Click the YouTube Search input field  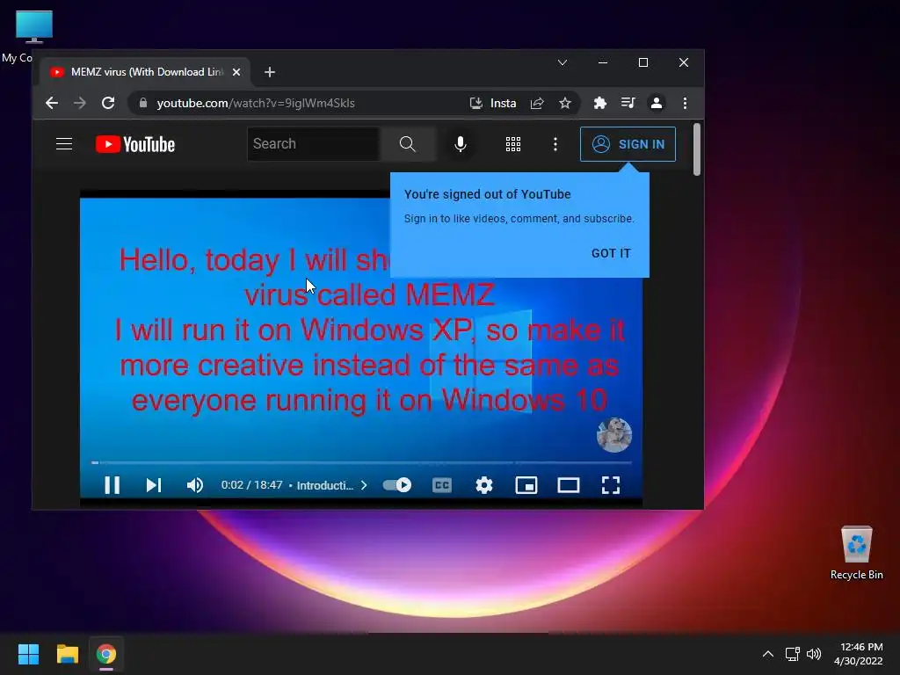coord(314,144)
